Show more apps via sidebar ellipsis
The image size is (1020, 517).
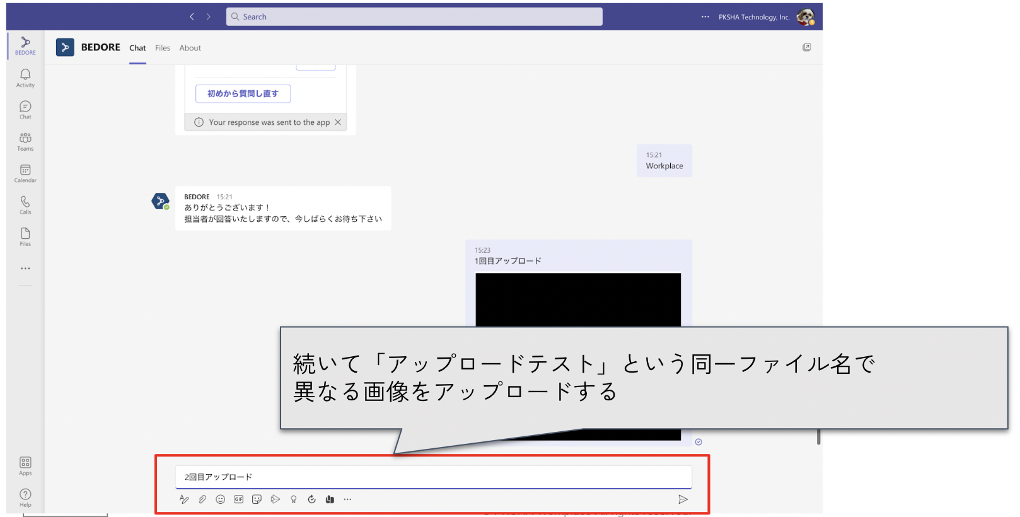point(25,269)
